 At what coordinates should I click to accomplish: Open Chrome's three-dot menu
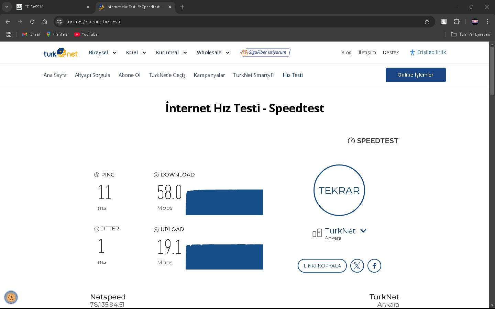487,22
